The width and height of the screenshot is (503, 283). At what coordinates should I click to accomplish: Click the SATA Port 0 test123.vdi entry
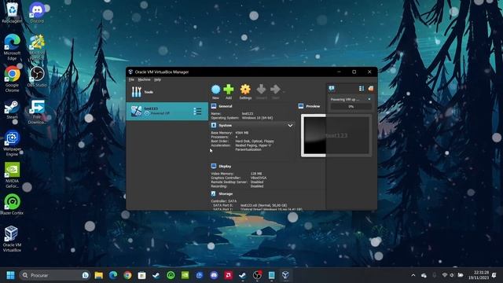tap(264, 205)
